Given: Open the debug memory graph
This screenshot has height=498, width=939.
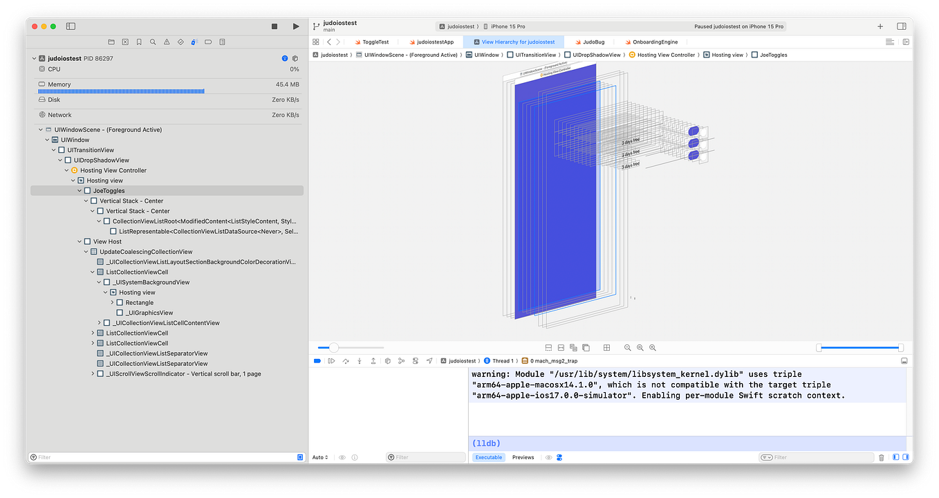Looking at the screenshot, I should (401, 360).
